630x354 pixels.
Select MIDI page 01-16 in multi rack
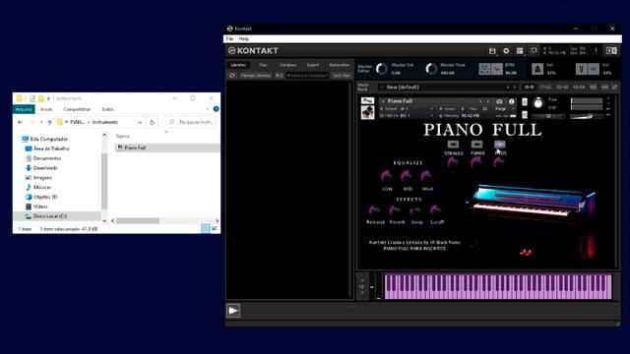(x=530, y=88)
